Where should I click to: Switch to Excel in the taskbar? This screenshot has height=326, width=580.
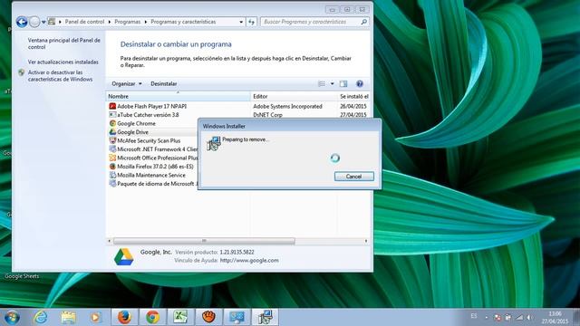click(x=180, y=318)
